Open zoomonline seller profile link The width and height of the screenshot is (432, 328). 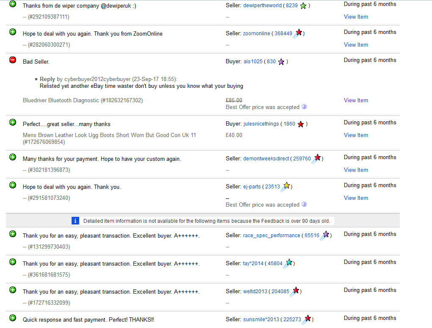[x=256, y=34]
